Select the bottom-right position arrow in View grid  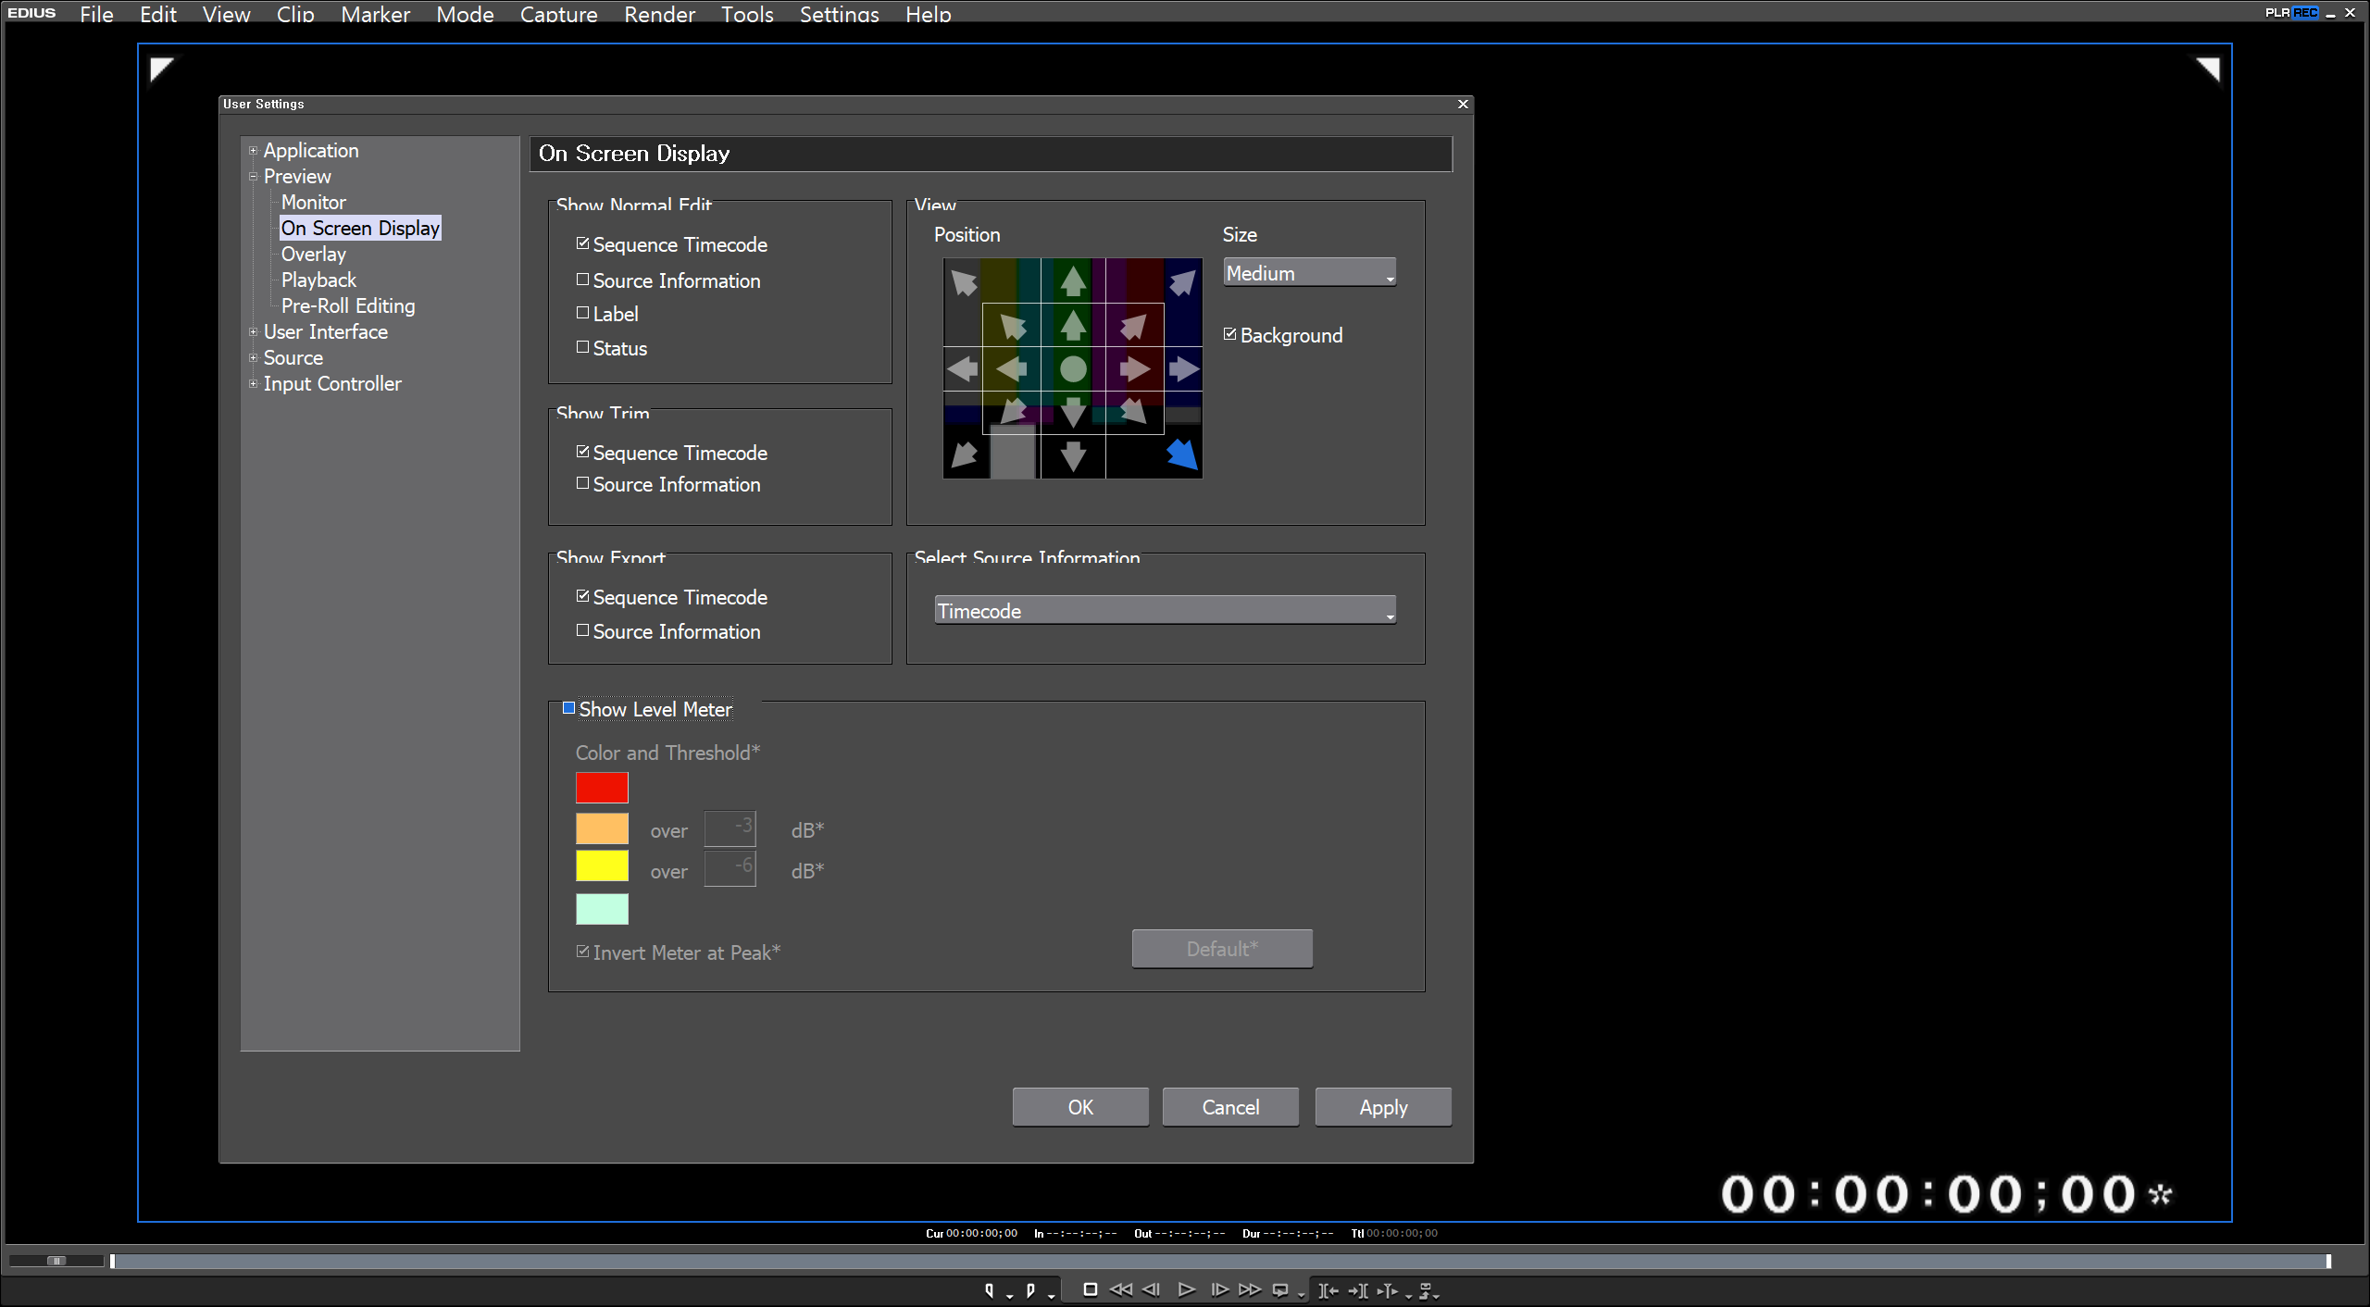pos(1182,454)
